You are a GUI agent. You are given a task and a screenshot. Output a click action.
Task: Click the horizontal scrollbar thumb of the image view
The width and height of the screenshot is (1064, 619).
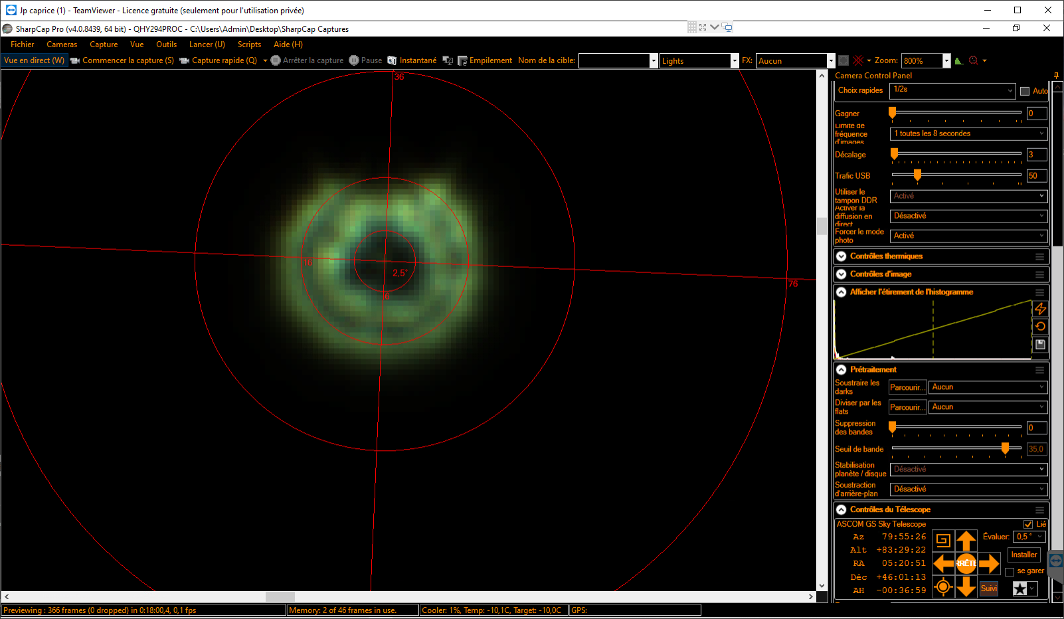[x=280, y=596]
